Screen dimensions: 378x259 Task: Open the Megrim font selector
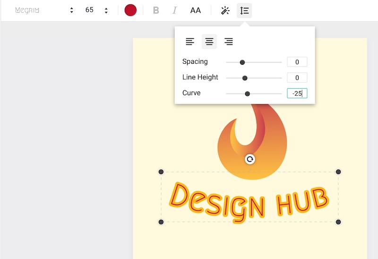tap(27, 10)
